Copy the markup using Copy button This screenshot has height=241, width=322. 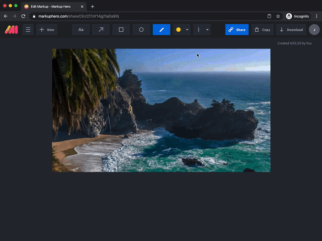[263, 30]
